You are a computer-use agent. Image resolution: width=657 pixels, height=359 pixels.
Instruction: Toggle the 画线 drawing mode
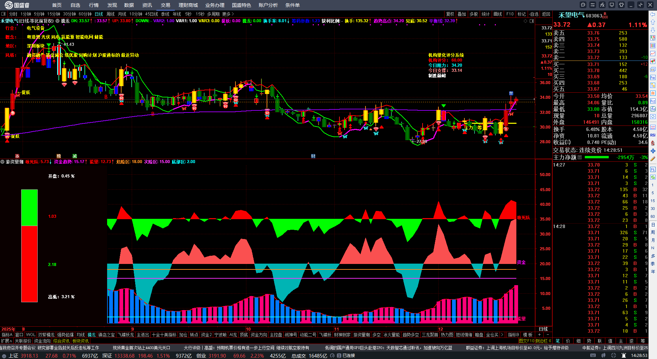pyautogui.click(x=498, y=14)
